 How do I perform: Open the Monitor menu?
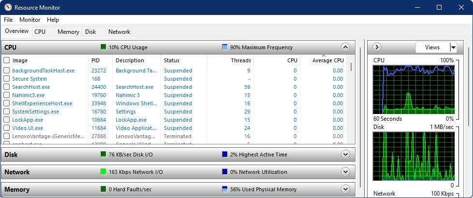30,20
